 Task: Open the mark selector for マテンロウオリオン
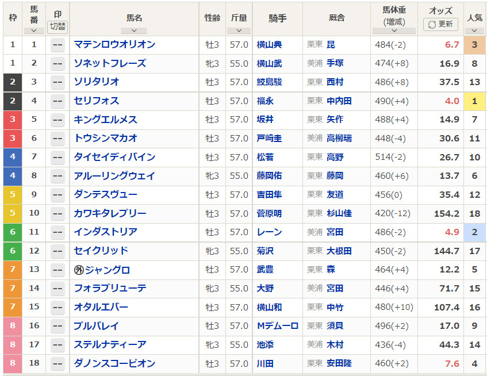tap(57, 45)
